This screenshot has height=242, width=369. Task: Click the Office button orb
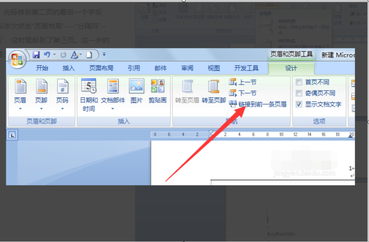click(17, 58)
